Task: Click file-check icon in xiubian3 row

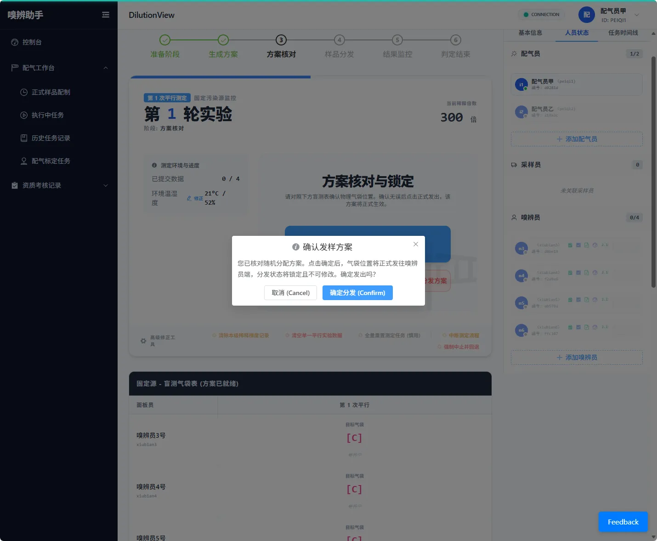Action: point(586,245)
